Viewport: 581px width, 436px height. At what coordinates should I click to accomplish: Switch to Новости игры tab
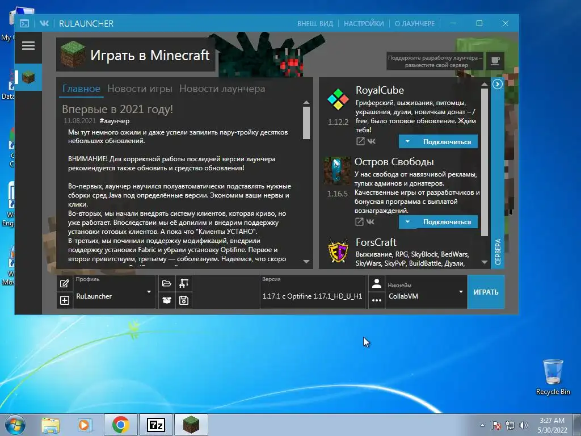tap(140, 89)
